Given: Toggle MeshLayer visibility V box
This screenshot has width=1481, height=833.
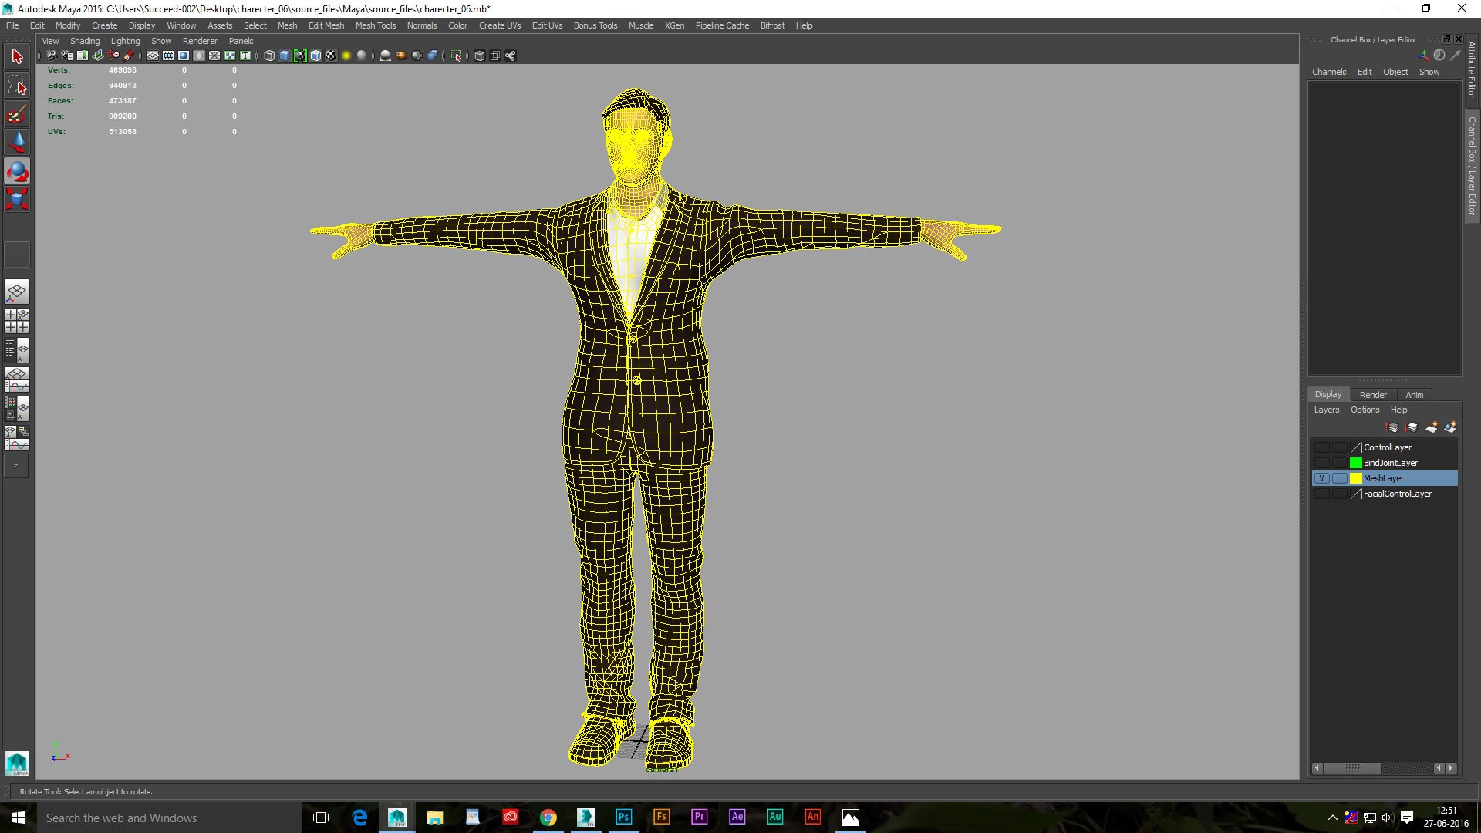Looking at the screenshot, I should click(x=1321, y=478).
